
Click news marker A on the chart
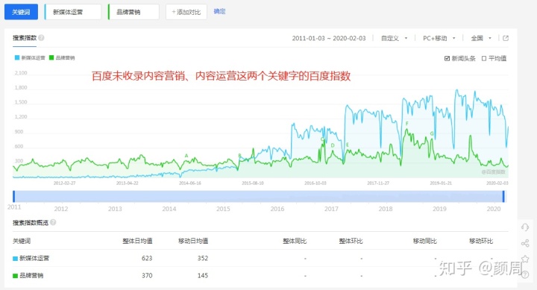186,156
